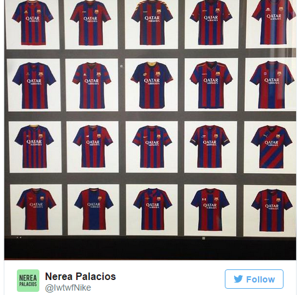Click the @IwtwfNike handle
The height and width of the screenshot is (295, 301).
click(68, 287)
